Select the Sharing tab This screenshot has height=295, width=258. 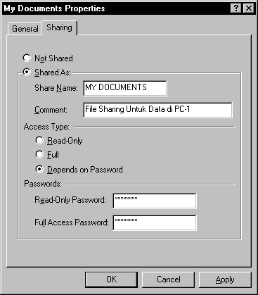59,27
